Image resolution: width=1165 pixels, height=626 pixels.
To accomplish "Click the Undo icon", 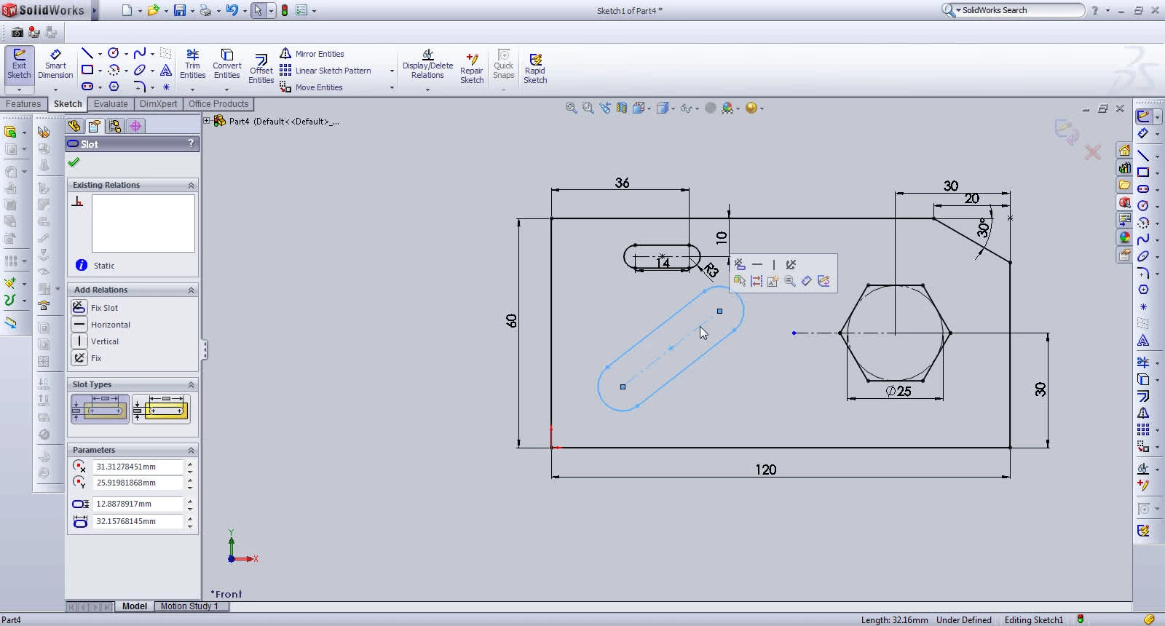I will pos(232,10).
